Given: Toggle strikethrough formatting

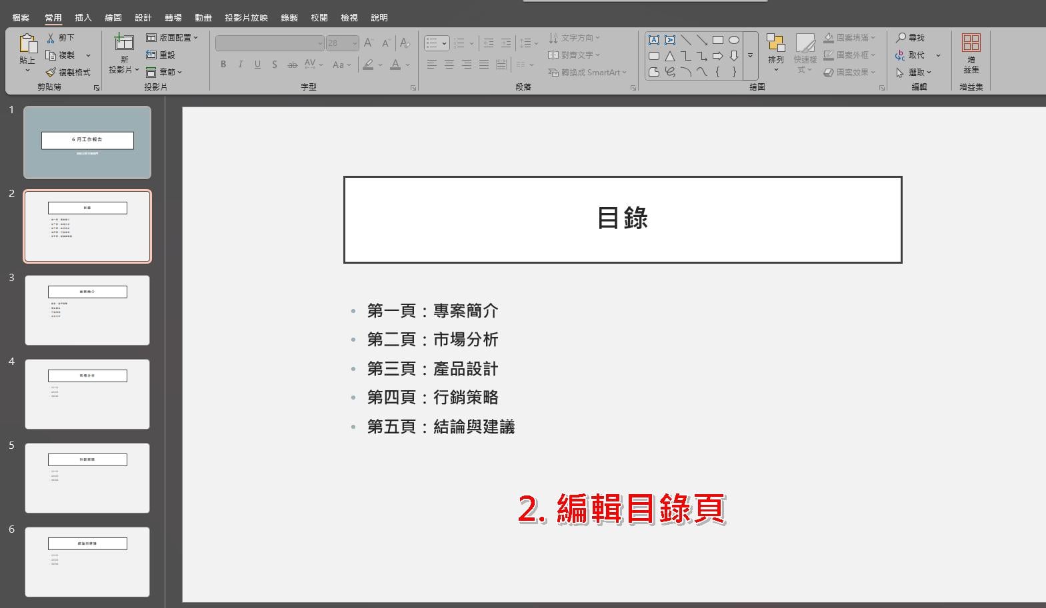Looking at the screenshot, I should [x=292, y=65].
